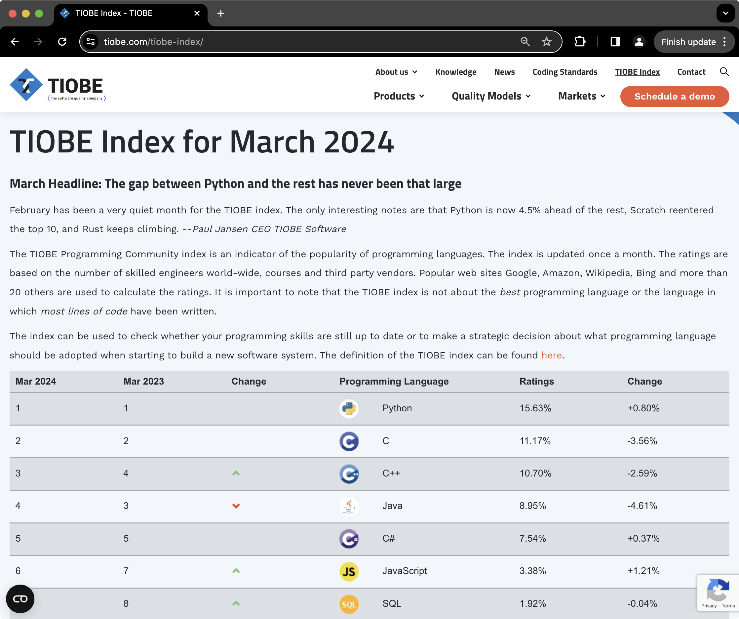Open Chrome three-dot menu
739x619 pixels.
[724, 42]
